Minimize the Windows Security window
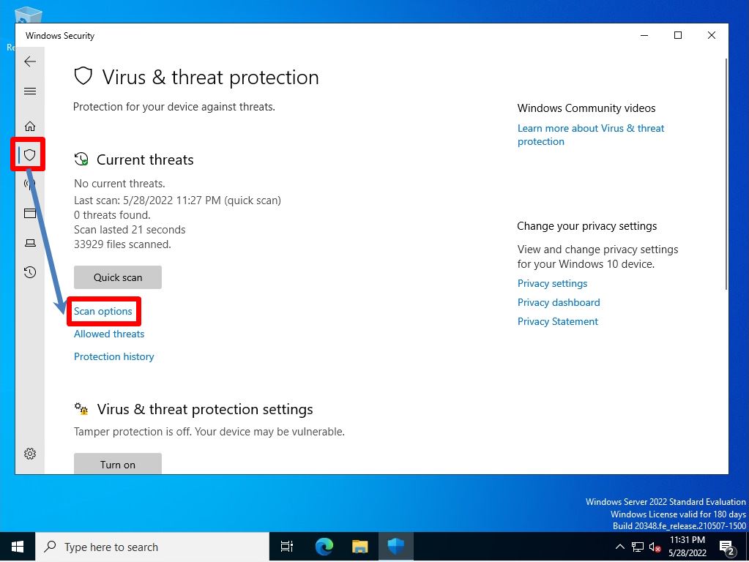The height and width of the screenshot is (562, 749). pyautogui.click(x=644, y=35)
